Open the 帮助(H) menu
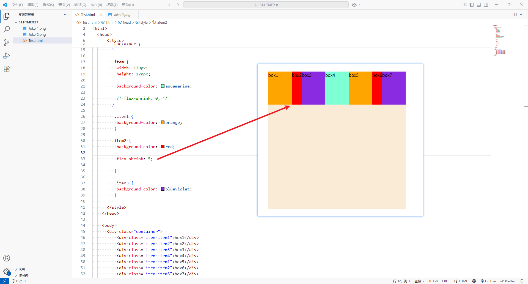The height and width of the screenshot is (284, 528). (x=128, y=5)
